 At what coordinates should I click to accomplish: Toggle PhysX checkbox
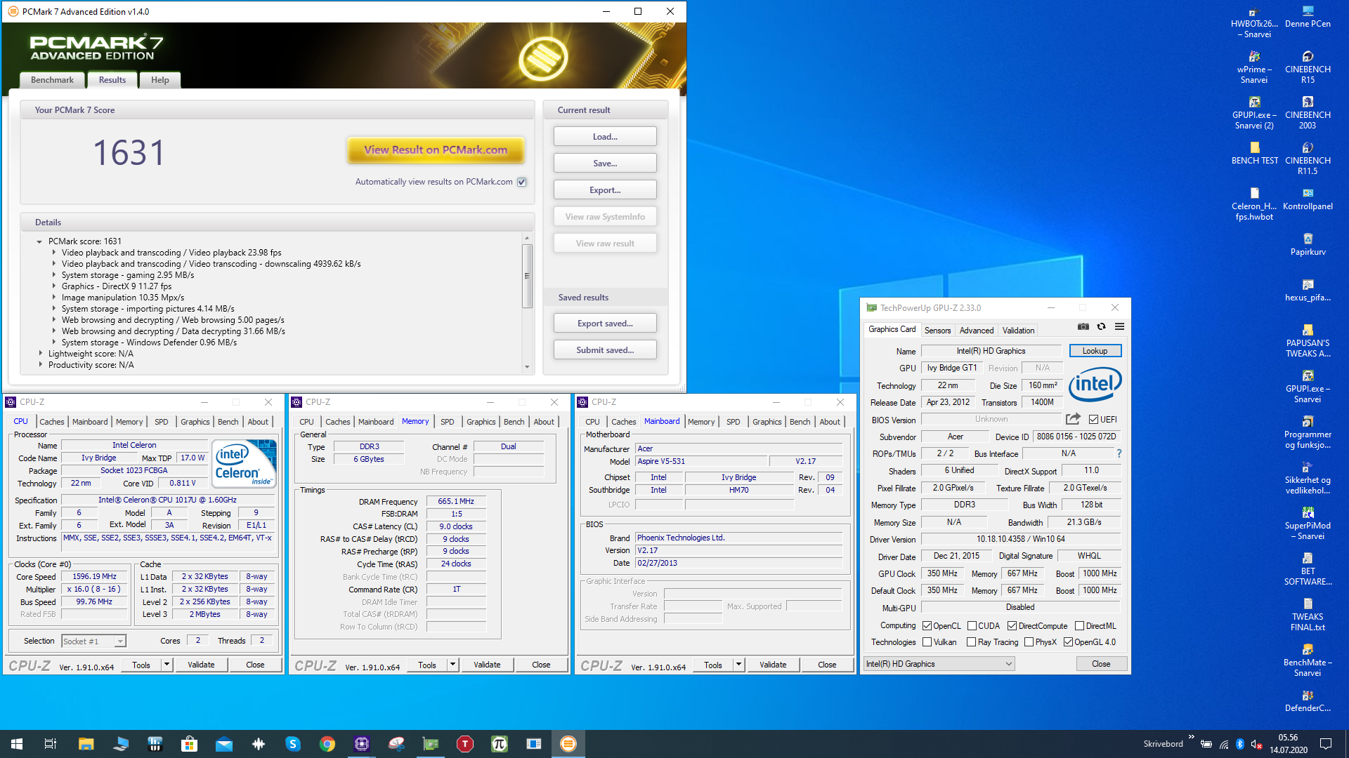coord(1029,642)
